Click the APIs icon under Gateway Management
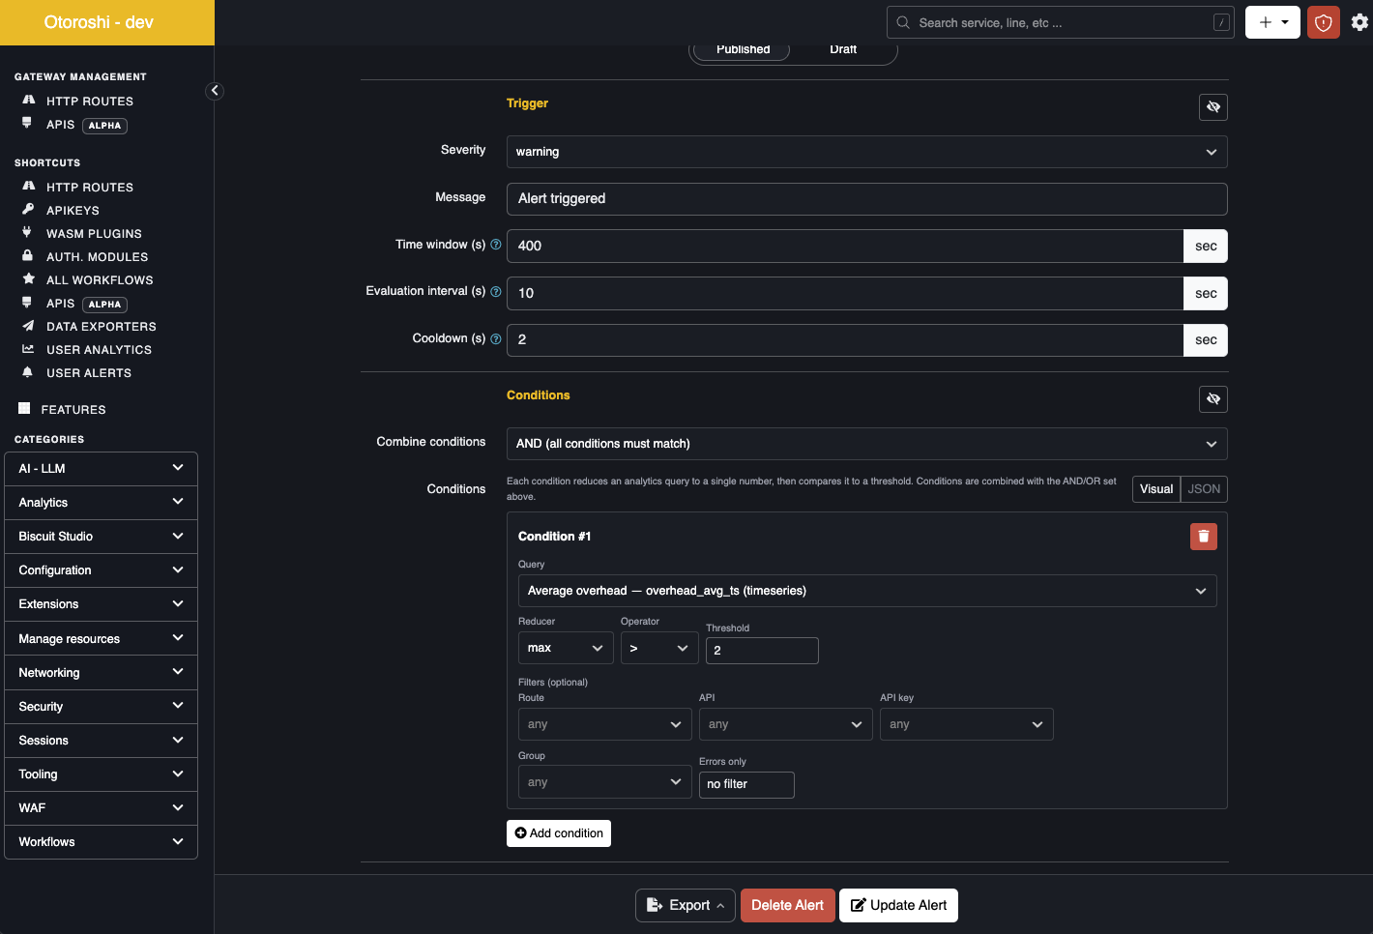The height and width of the screenshot is (934, 1373). [x=27, y=123]
